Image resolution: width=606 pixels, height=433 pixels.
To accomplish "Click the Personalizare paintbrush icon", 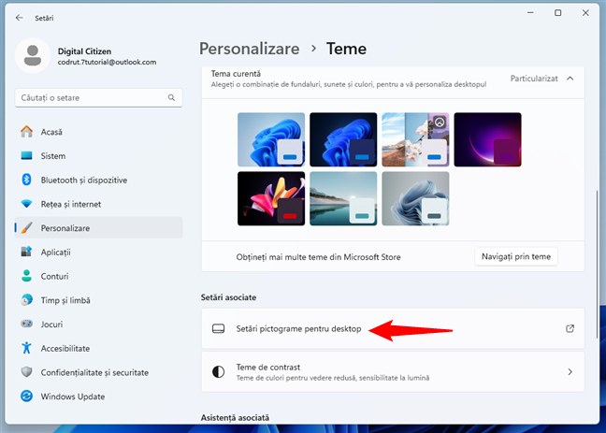I will (x=26, y=227).
